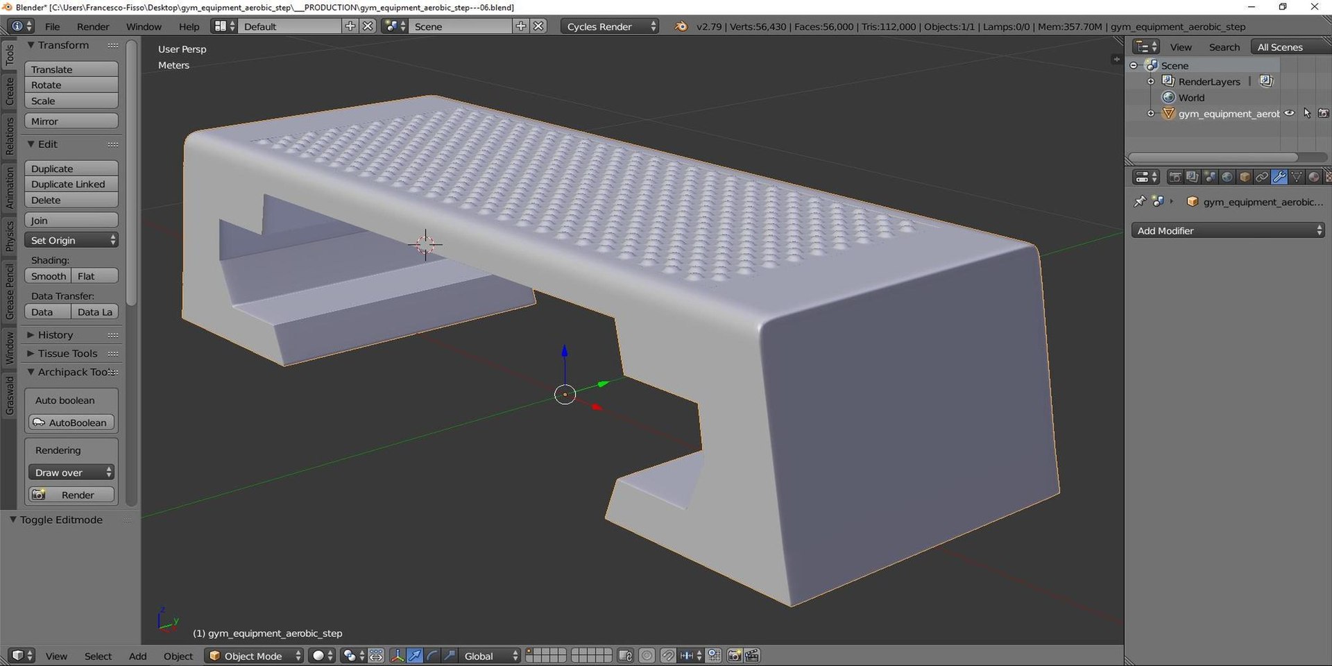Screen dimensions: 1332x666
Task: Open the Render properties camera tab
Action: [x=1175, y=178]
